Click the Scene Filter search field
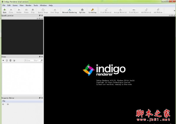The width and height of the screenshot is (176, 124). click(x=34, y=61)
